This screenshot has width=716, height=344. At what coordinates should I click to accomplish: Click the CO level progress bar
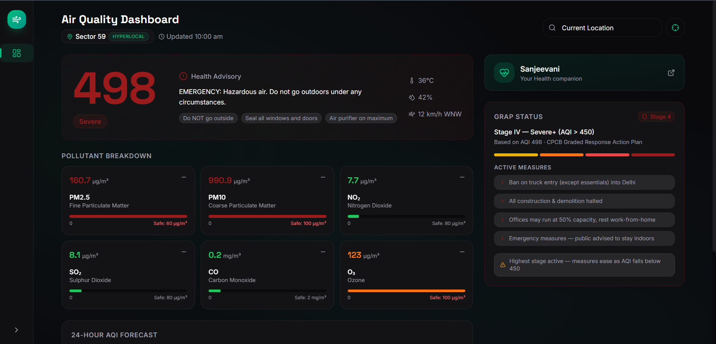(x=268, y=291)
